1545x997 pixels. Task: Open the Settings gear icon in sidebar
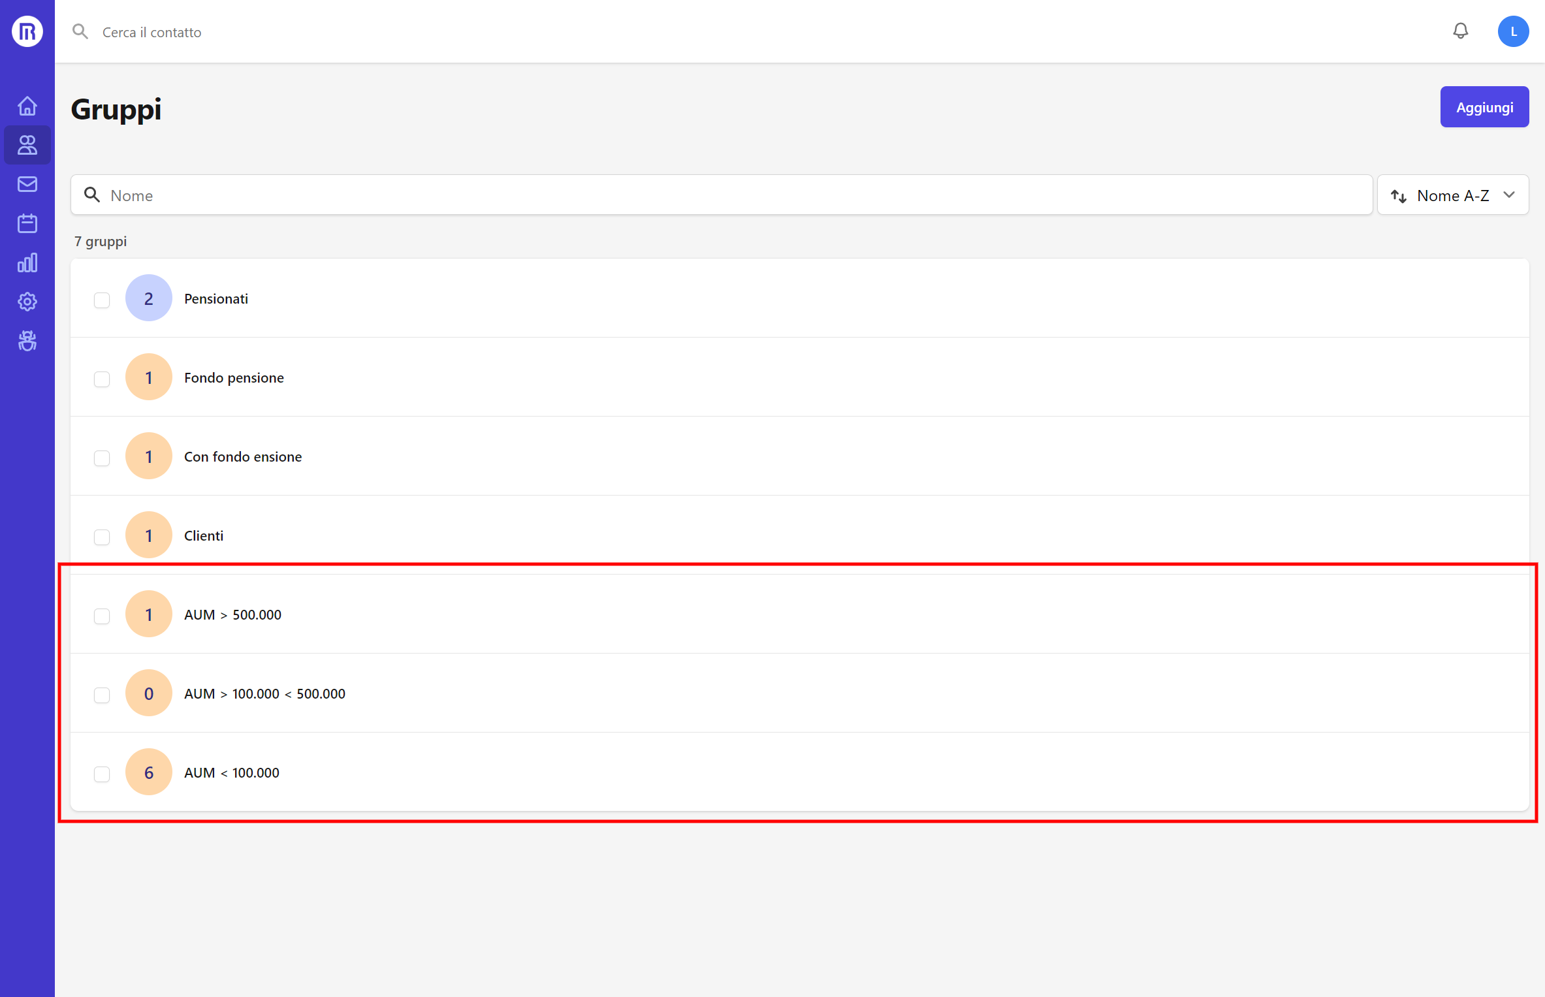[27, 302]
